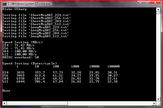This screenshot has height=108, width=163.
Task: Click the '384 - 100,00 MB/s' line
Action: [19, 51]
